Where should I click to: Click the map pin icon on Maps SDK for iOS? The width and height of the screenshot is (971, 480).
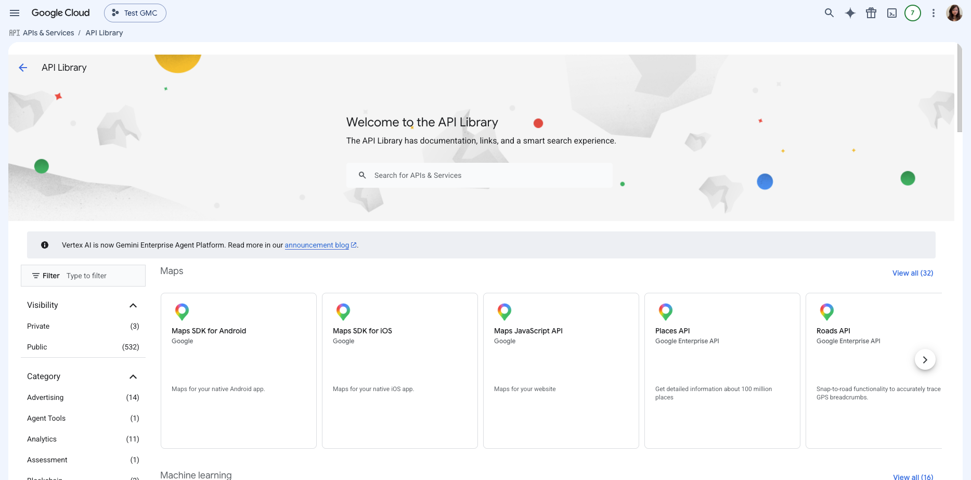coord(343,312)
